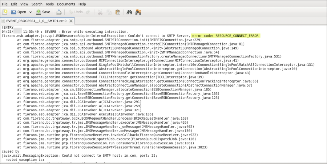Open Find and Replace icon
Screen dimensions: 327x164
138,12
